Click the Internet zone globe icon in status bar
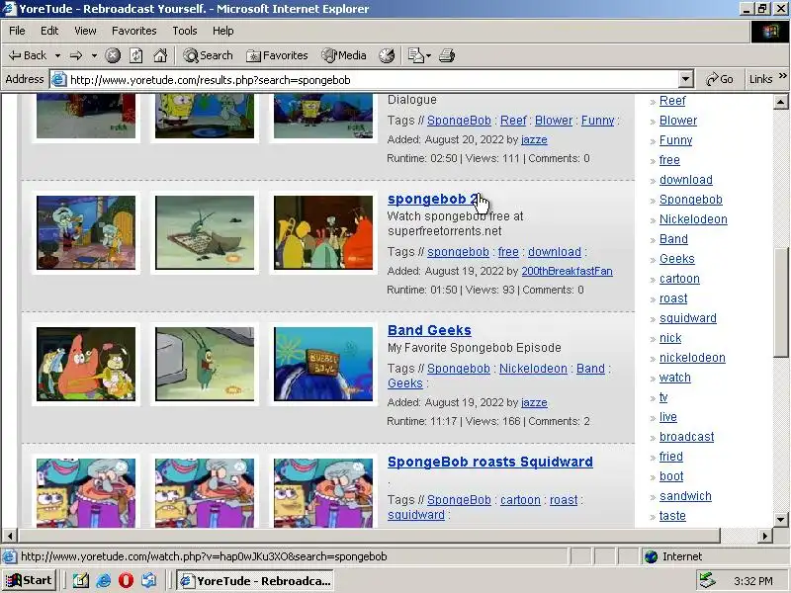The image size is (791, 593). [x=652, y=556]
